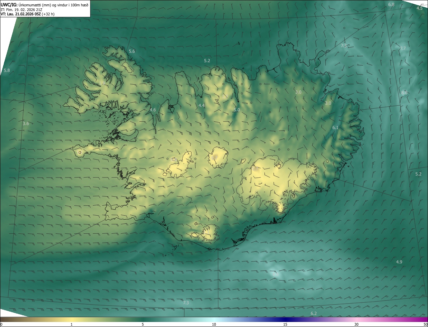
Task: Click the map value label 6.2
Action: tap(314, 313)
